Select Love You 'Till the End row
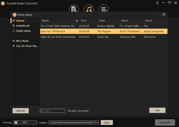This screenshot has width=179, height=127. pyautogui.click(x=104, y=31)
